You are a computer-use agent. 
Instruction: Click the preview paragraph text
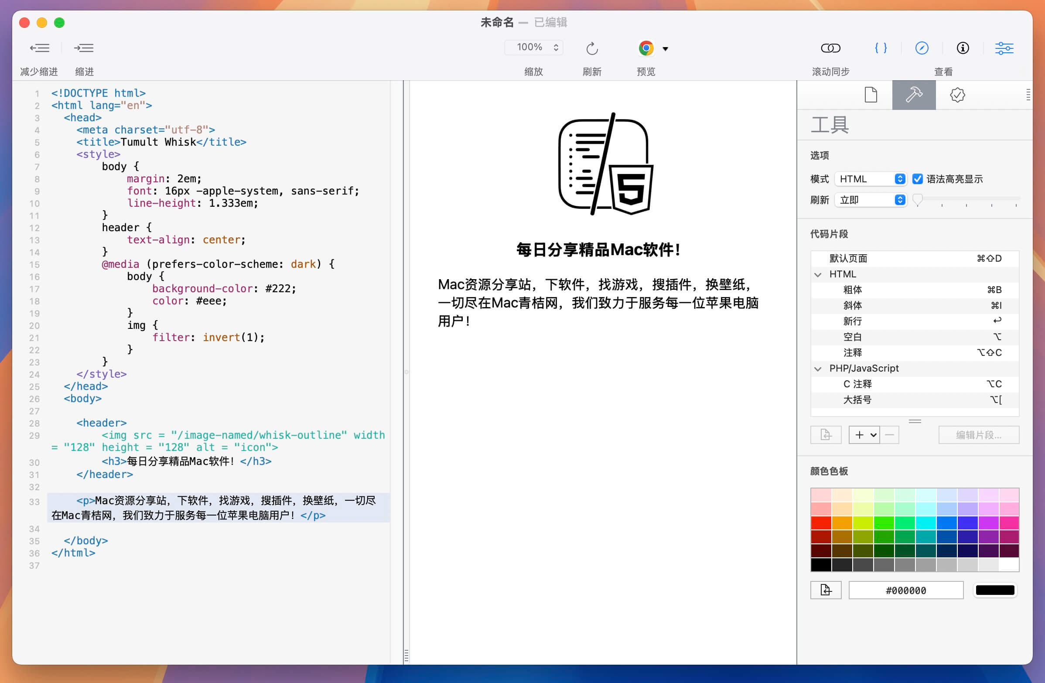(x=598, y=303)
